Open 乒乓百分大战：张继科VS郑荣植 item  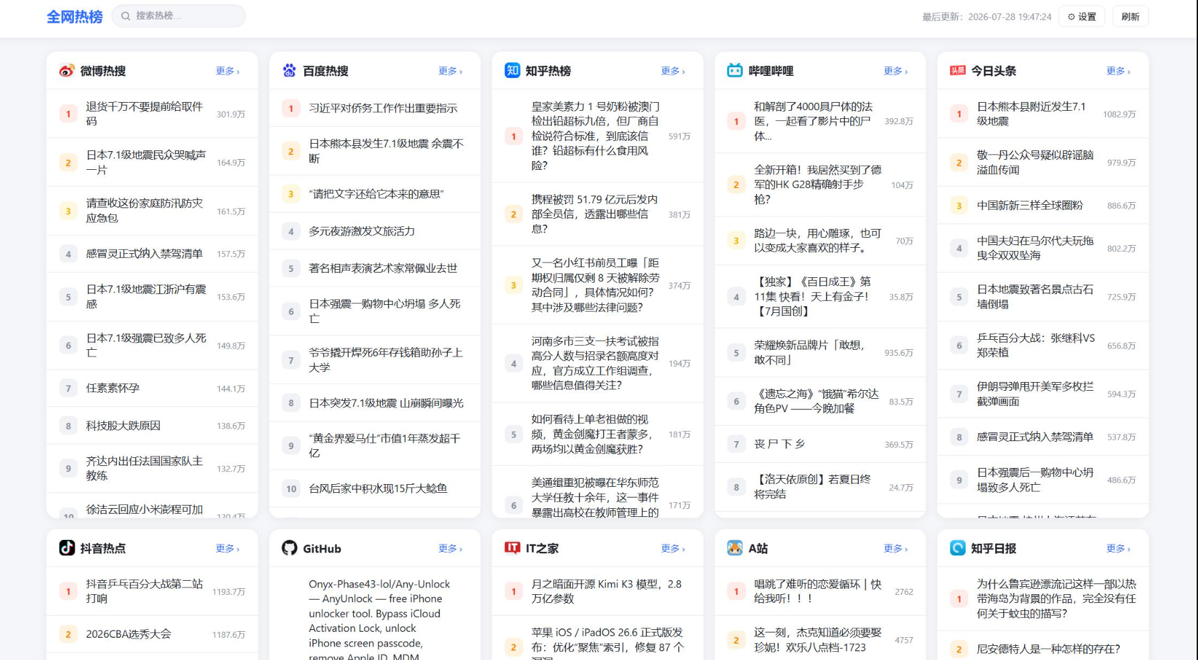(1043, 346)
